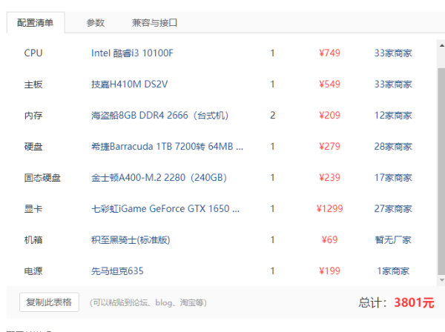View 12家商家 for the memory row
This screenshot has width=445, height=332.
(x=393, y=116)
